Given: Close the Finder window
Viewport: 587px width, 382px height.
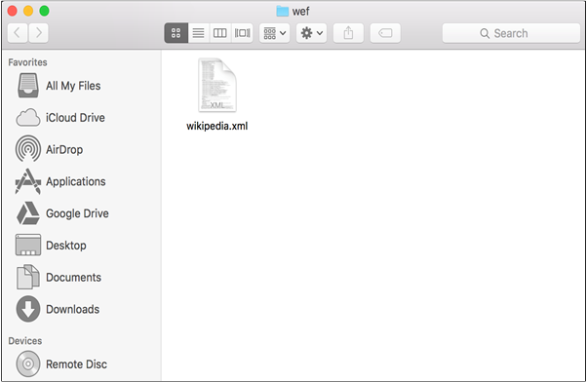Looking at the screenshot, I should [x=12, y=11].
